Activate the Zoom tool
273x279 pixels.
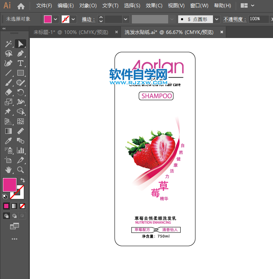click(21, 170)
